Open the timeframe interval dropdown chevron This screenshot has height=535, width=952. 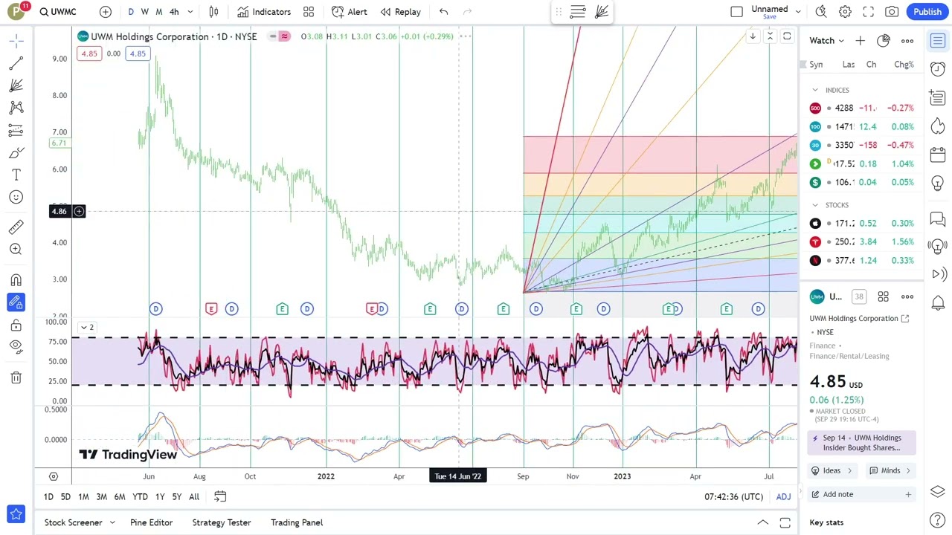click(x=190, y=12)
